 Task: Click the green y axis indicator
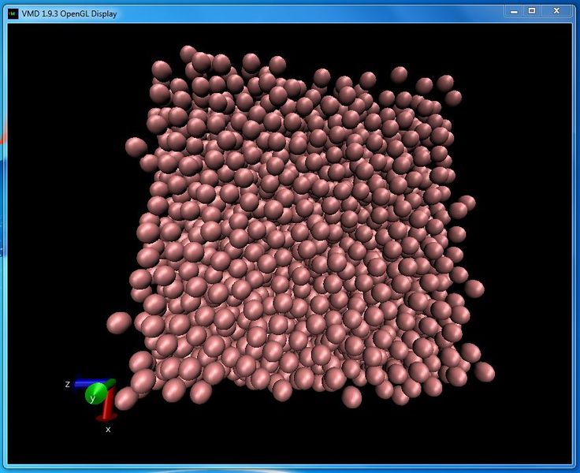(x=96, y=393)
